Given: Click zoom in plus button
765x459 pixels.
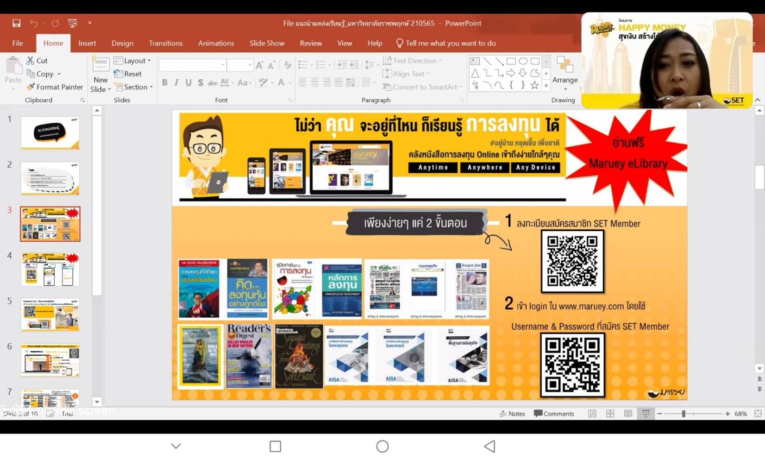Looking at the screenshot, I should pos(727,414).
